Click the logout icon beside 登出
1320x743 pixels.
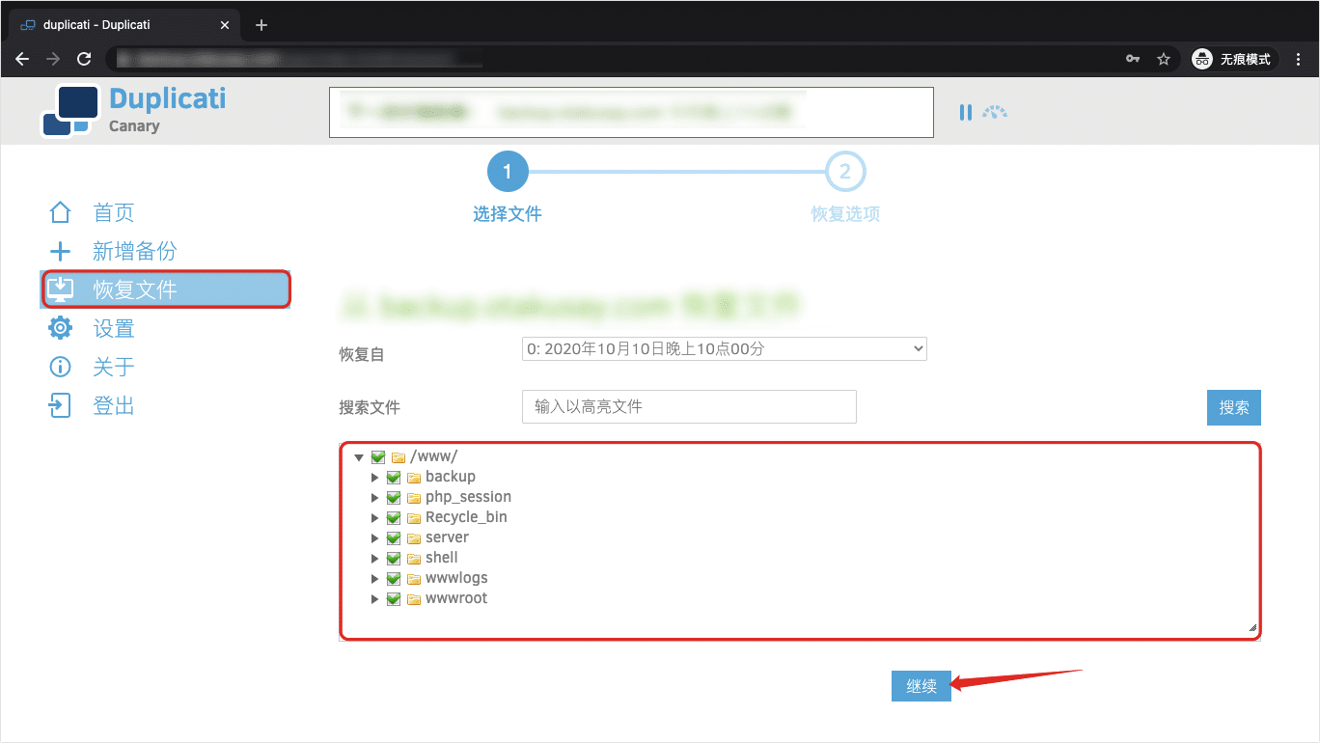pos(61,405)
